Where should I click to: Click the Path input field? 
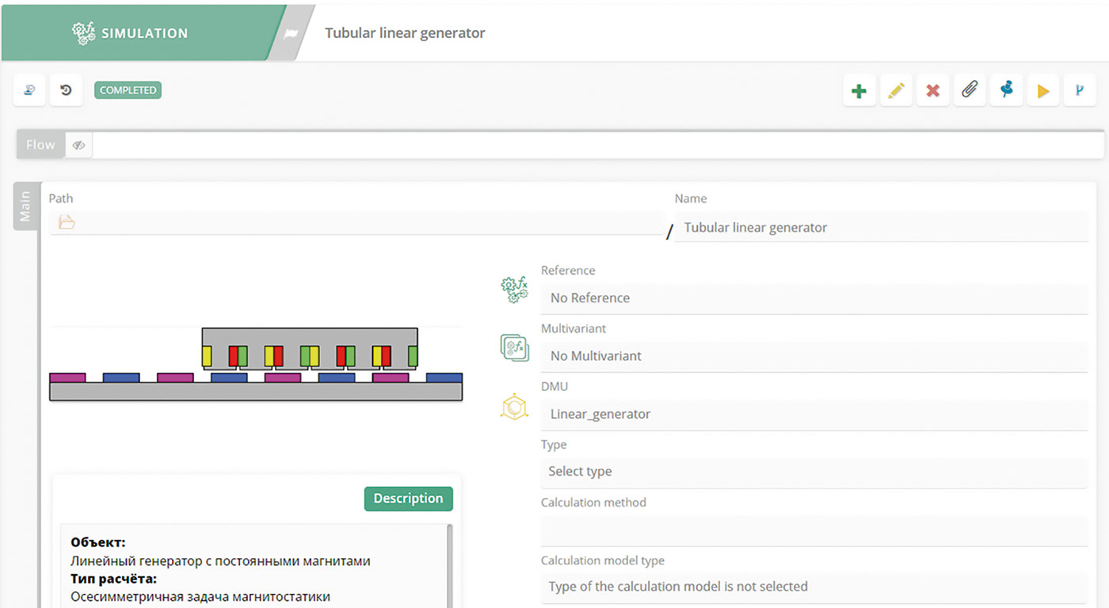[x=356, y=222]
